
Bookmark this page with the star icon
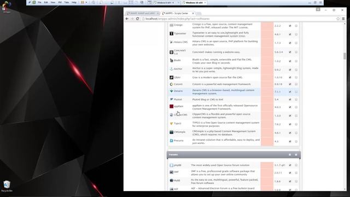click(338, 19)
